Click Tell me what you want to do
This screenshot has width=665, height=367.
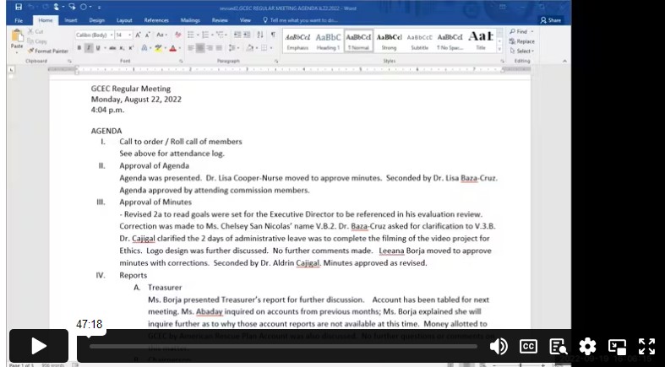coord(301,20)
